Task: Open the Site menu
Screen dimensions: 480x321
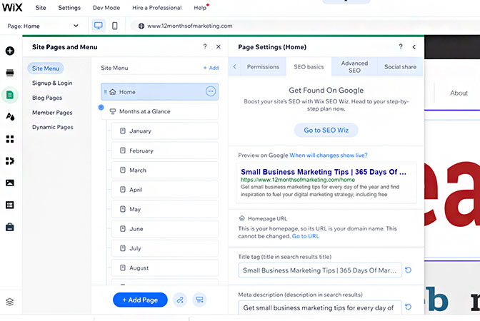Action: (x=41, y=8)
